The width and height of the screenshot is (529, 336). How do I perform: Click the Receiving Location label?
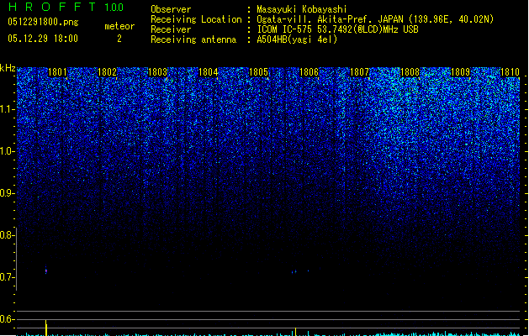(196, 19)
